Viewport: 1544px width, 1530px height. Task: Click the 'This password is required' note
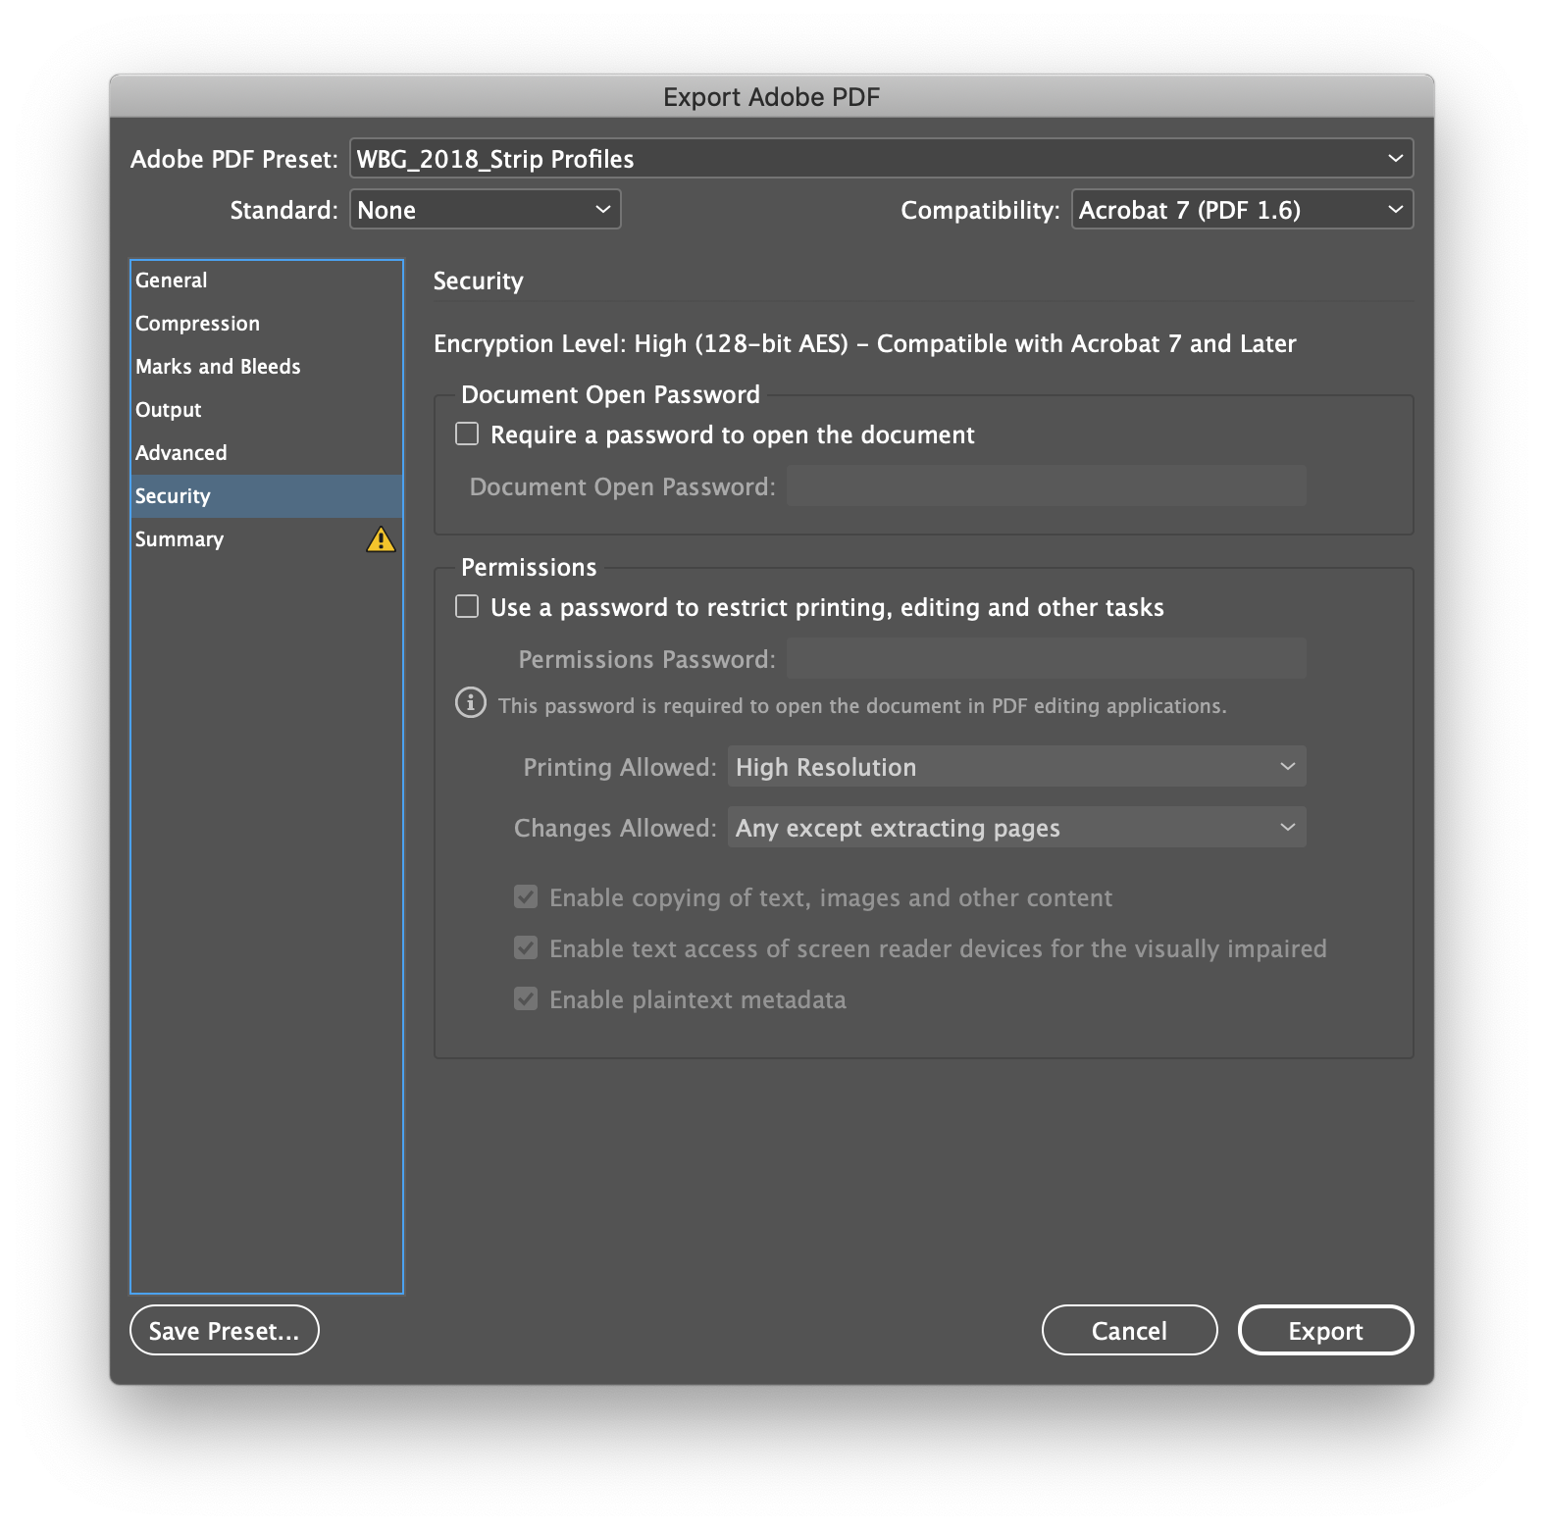[862, 706]
